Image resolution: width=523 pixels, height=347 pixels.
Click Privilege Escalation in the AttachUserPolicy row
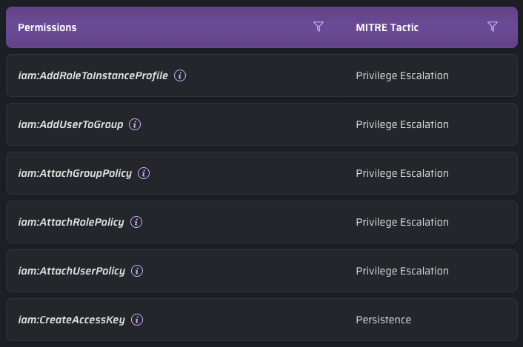pos(402,271)
